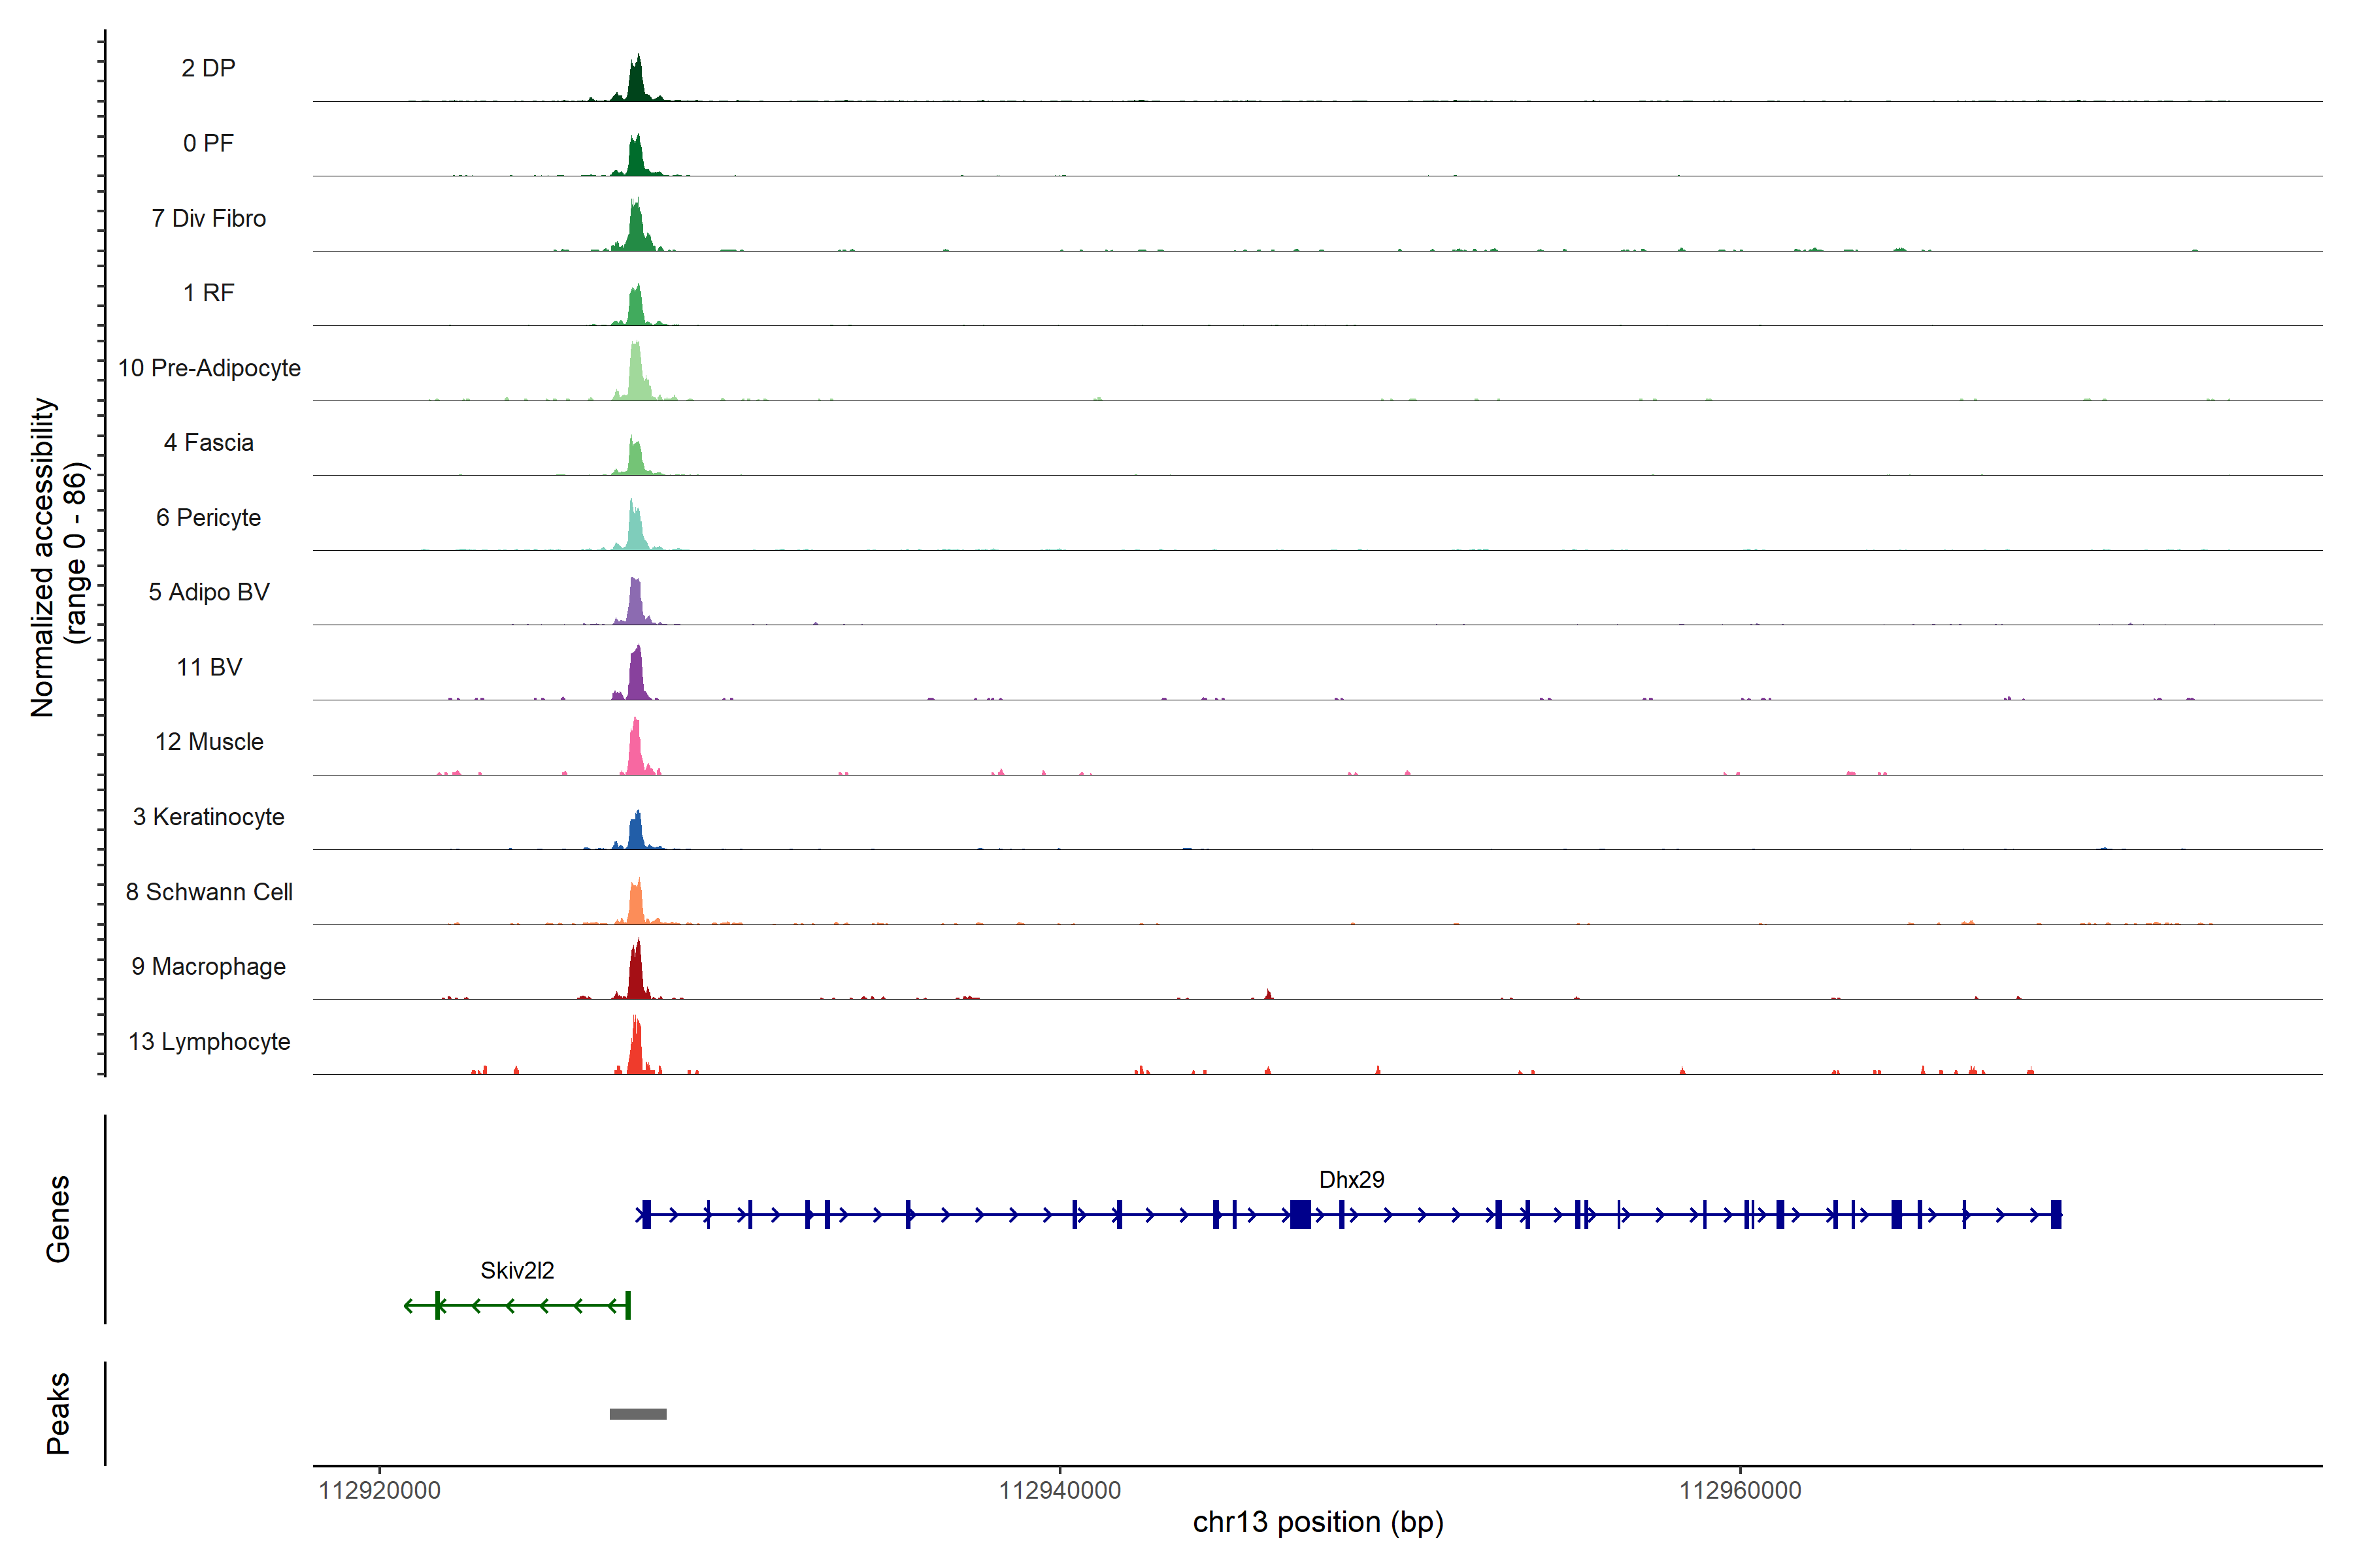Click the gray peak bar in Peaks track
Image resolution: width=2353 pixels, height=1568 pixels.
(x=637, y=1413)
